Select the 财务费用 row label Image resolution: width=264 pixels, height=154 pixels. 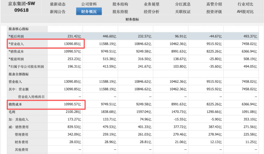pos(21,142)
